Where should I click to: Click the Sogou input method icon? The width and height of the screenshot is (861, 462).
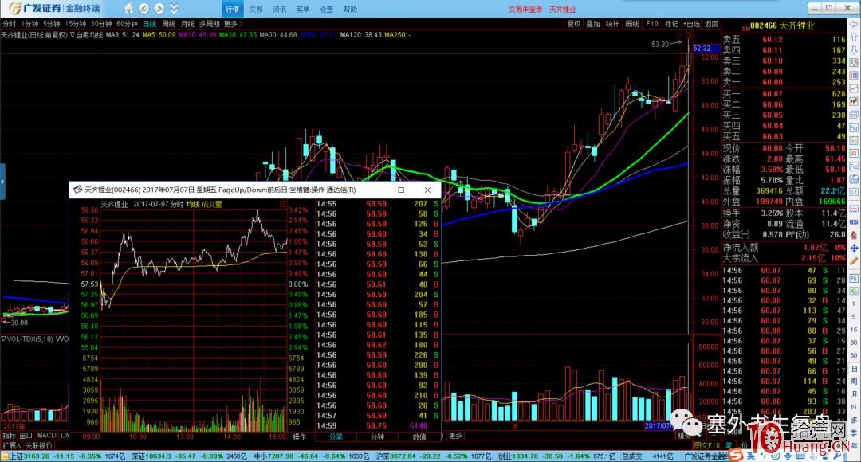[738, 456]
